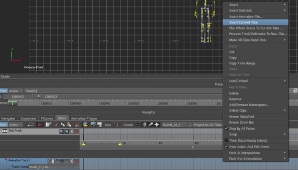The height and width of the screenshot is (170, 298).
Task: Click the clipboard Paste icon in toolbar
Action: coord(69,125)
